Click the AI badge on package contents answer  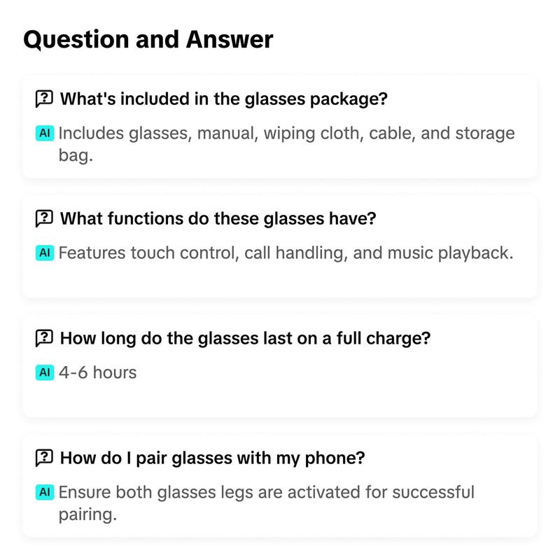45,133
